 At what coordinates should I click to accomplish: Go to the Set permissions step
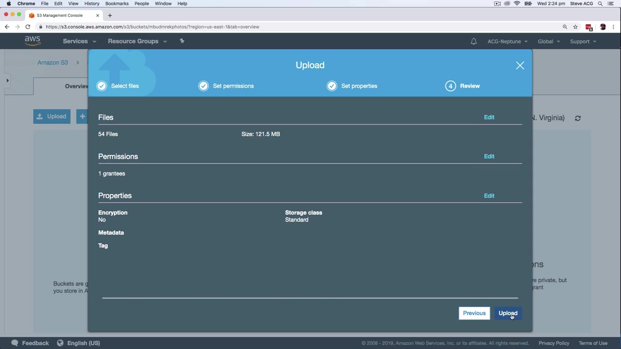tap(226, 86)
